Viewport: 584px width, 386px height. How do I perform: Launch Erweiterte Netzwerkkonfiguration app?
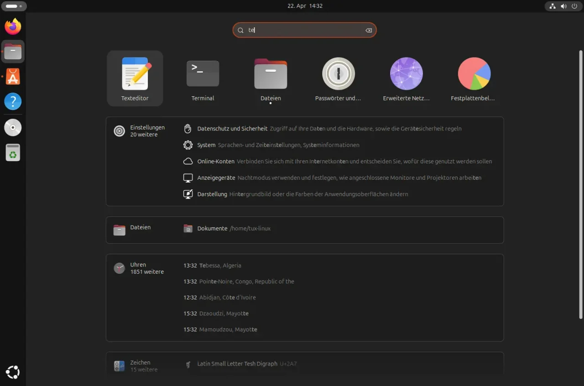[406, 78]
